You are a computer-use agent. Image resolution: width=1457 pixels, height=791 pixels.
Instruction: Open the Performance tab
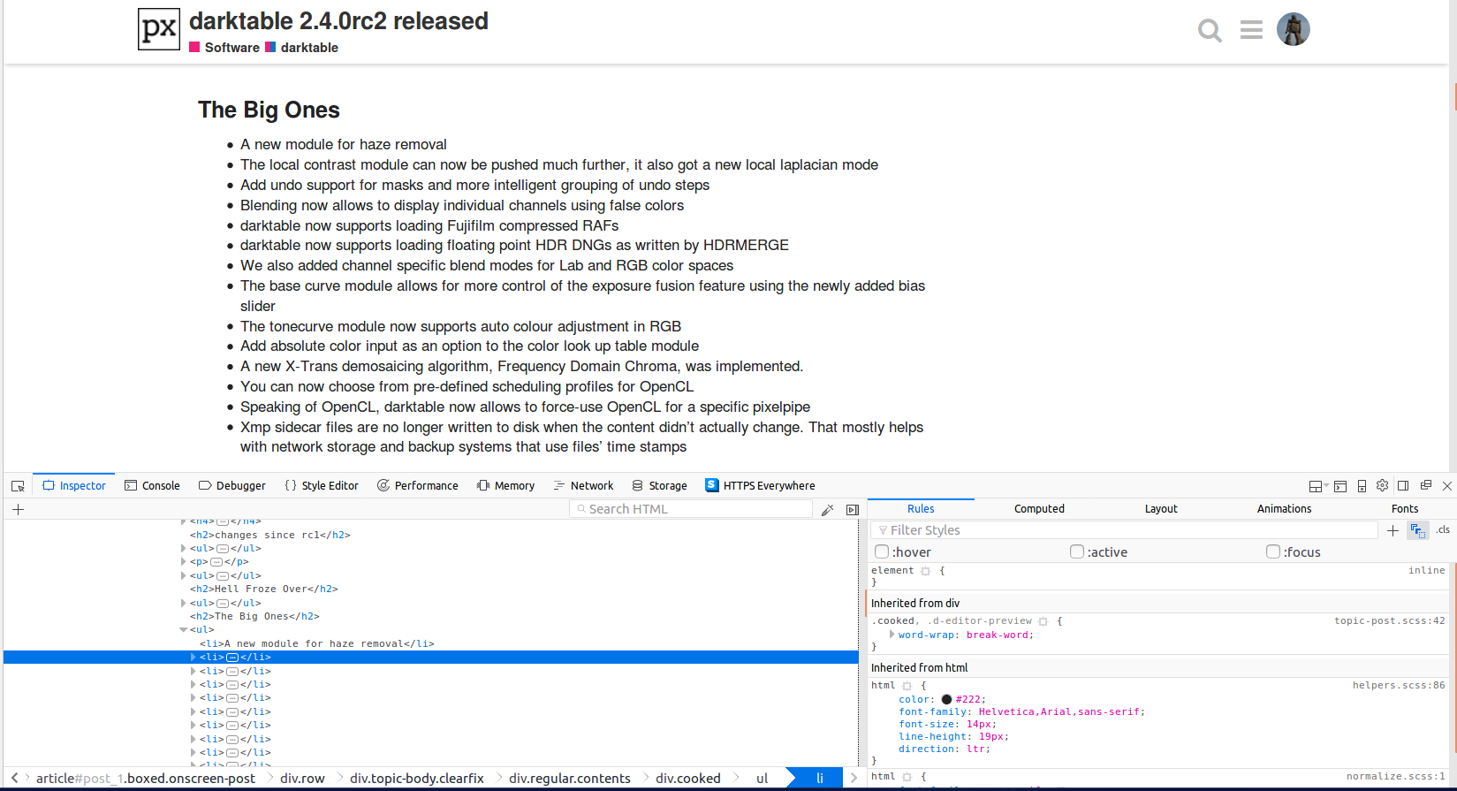tap(417, 486)
